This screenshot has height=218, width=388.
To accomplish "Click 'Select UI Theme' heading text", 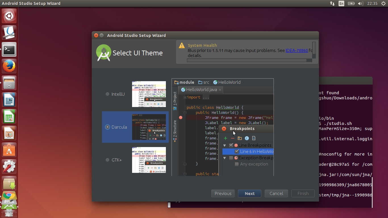I will 138,53.
